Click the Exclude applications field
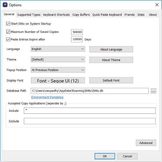The width and height of the screenshot is (162, 162). [90, 121]
